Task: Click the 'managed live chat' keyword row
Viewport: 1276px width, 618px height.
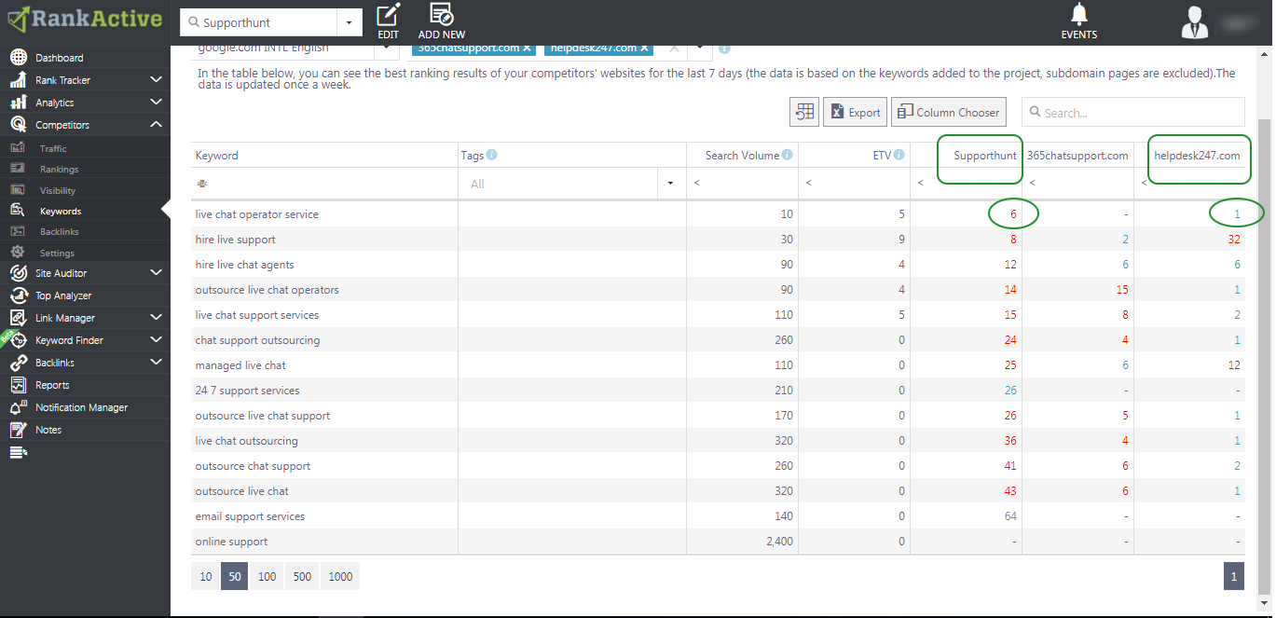Action: [718, 365]
